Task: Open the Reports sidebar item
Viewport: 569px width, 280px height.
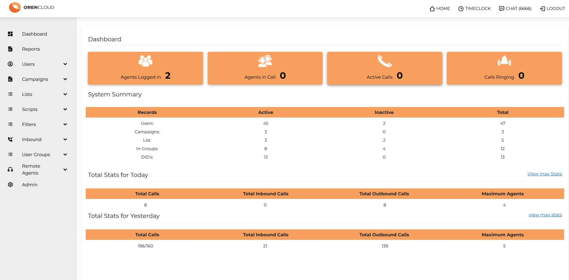Action: pos(31,49)
